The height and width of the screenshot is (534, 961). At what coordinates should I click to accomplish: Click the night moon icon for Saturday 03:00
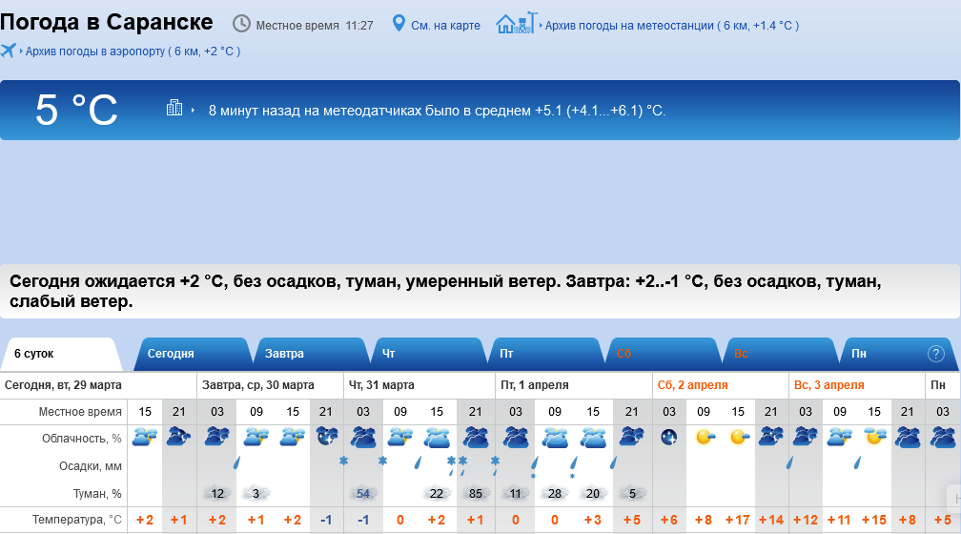tap(669, 437)
